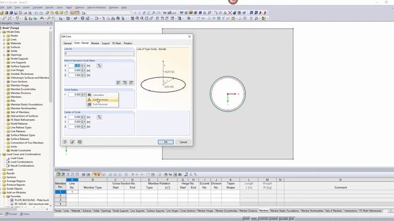Expand the Openings tree node
The height and width of the screenshot is (221, 394).
[x=4, y=55]
